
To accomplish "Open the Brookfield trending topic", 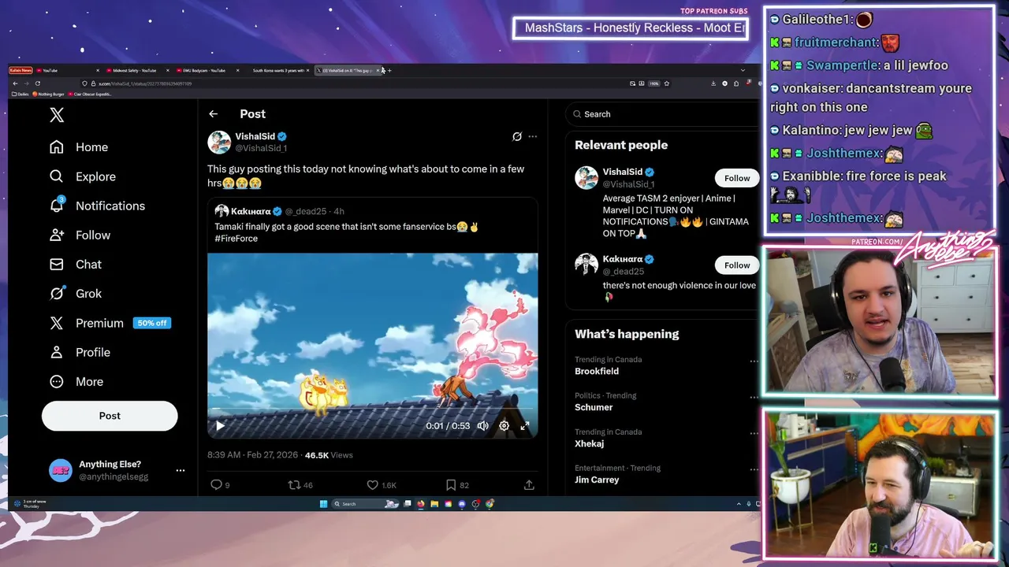I will click(x=597, y=372).
